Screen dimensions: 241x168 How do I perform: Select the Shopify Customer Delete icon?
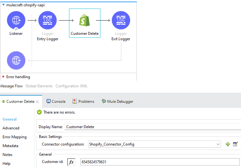click(85, 20)
